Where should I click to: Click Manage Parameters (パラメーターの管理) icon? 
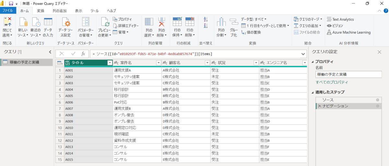86,22
